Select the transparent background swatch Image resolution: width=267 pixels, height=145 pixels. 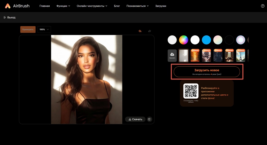(x=172, y=40)
